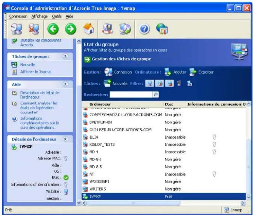Click the Nouvelle icon in Tâches de groupe panel
The height and width of the screenshot is (215, 253).
pyautogui.click(x=14, y=65)
